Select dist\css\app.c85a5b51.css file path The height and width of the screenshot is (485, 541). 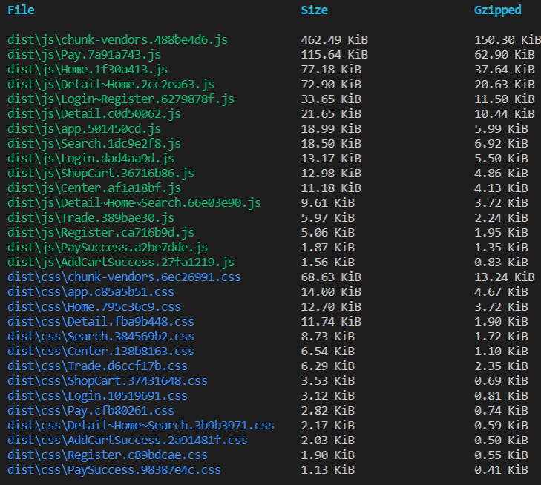click(x=91, y=291)
